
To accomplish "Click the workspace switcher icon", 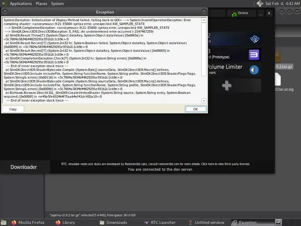I will click(x=278, y=222).
